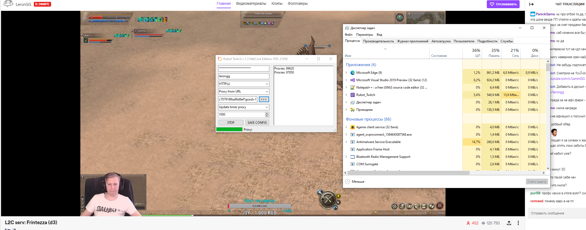586x230 pixels.
Task: Switch to the Производительность tab
Action: (x=378, y=41)
